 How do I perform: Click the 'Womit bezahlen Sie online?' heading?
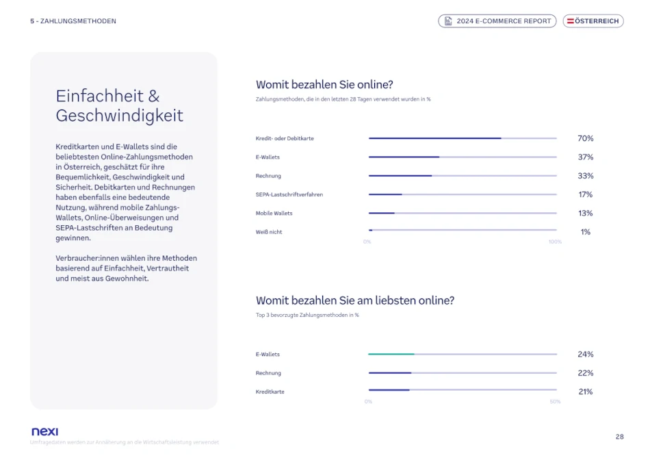(324, 85)
